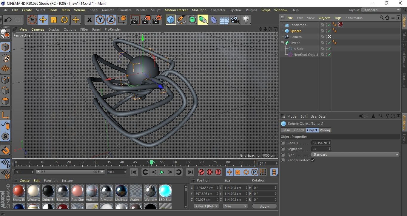Select the Move tool in top toolbar
407x216 pixels.
(43, 20)
